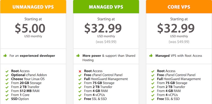Click thumbs-up icon next to More power

coord(78,55)
